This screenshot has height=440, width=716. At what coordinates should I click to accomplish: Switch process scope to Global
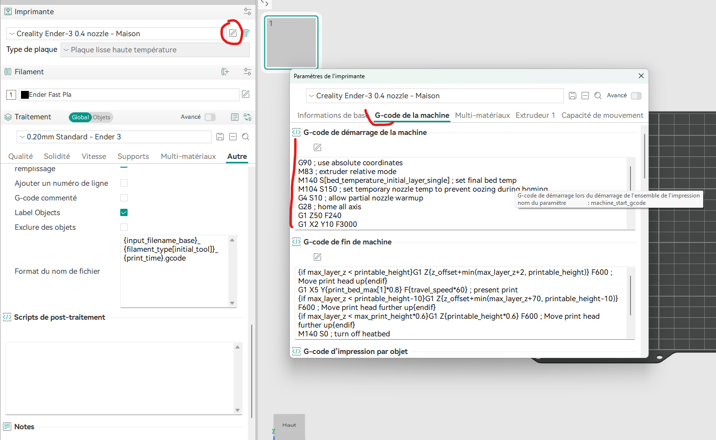point(80,117)
